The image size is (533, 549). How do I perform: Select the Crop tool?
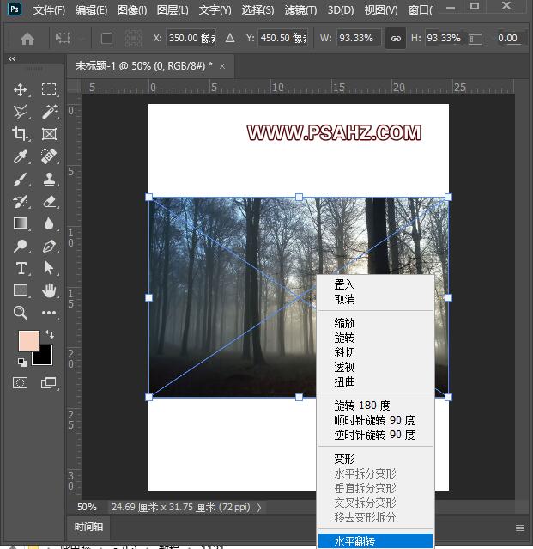[21, 134]
